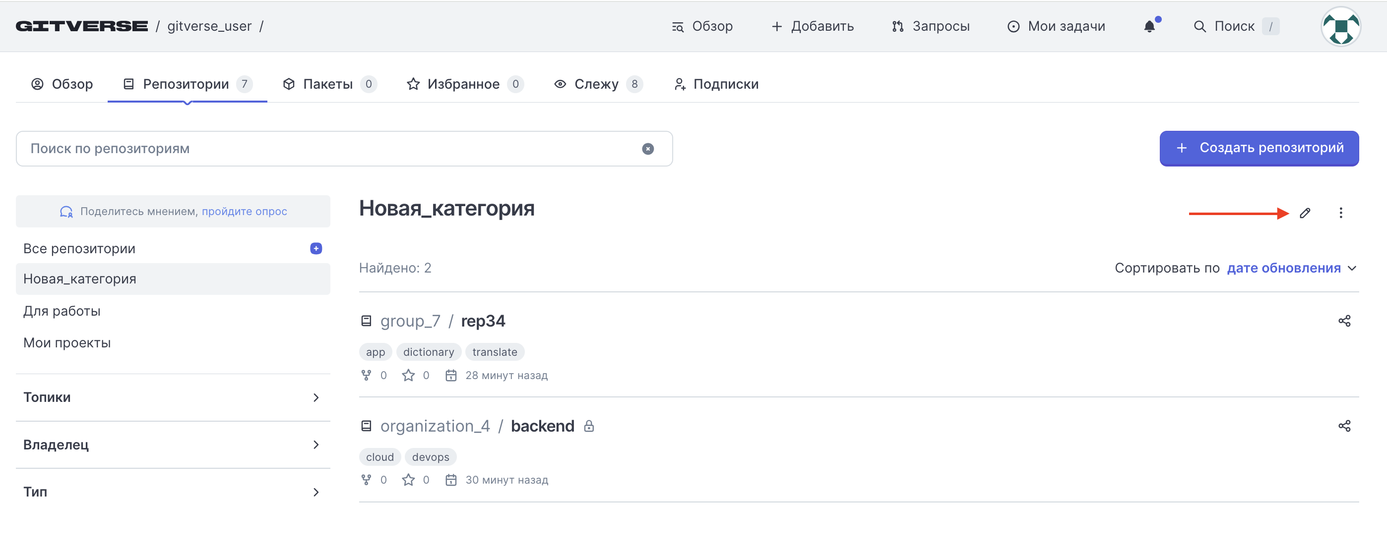Share the rep34 repository
Image resolution: width=1387 pixels, height=553 pixels.
(1344, 321)
